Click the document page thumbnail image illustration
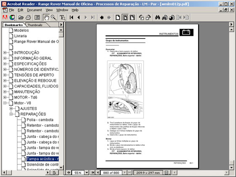 coord(126,89)
